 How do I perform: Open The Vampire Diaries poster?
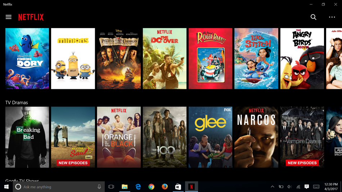302,137
